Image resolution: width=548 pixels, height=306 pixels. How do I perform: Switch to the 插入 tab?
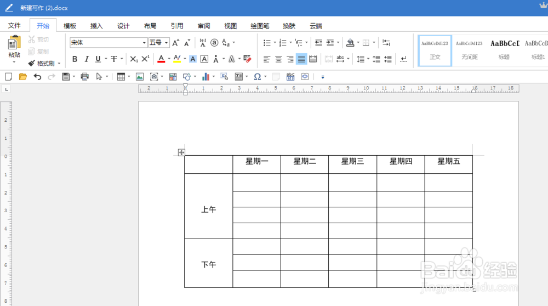click(96, 26)
